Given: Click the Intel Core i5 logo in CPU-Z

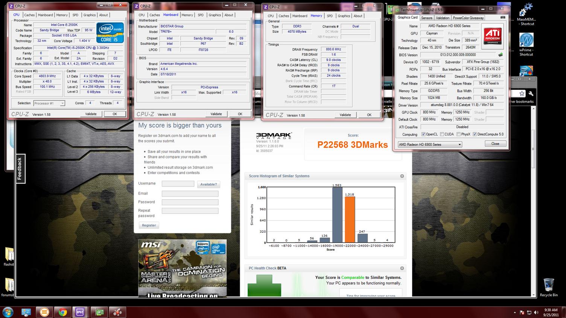Looking at the screenshot, I should (x=110, y=32).
